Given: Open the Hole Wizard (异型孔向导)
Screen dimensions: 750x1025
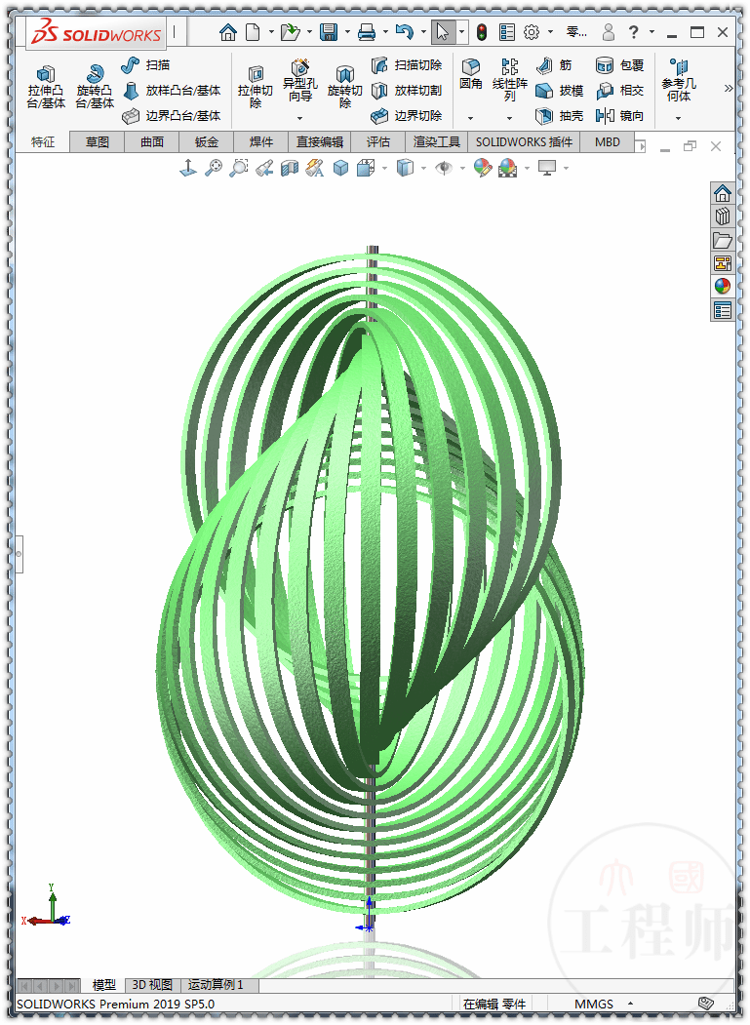Looking at the screenshot, I should click(x=300, y=80).
